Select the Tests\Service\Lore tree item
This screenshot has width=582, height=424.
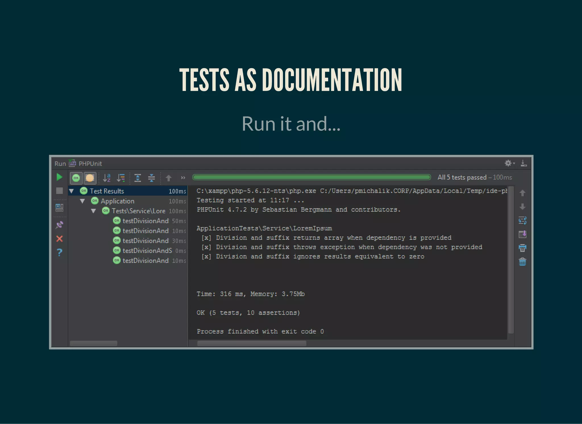coord(138,211)
